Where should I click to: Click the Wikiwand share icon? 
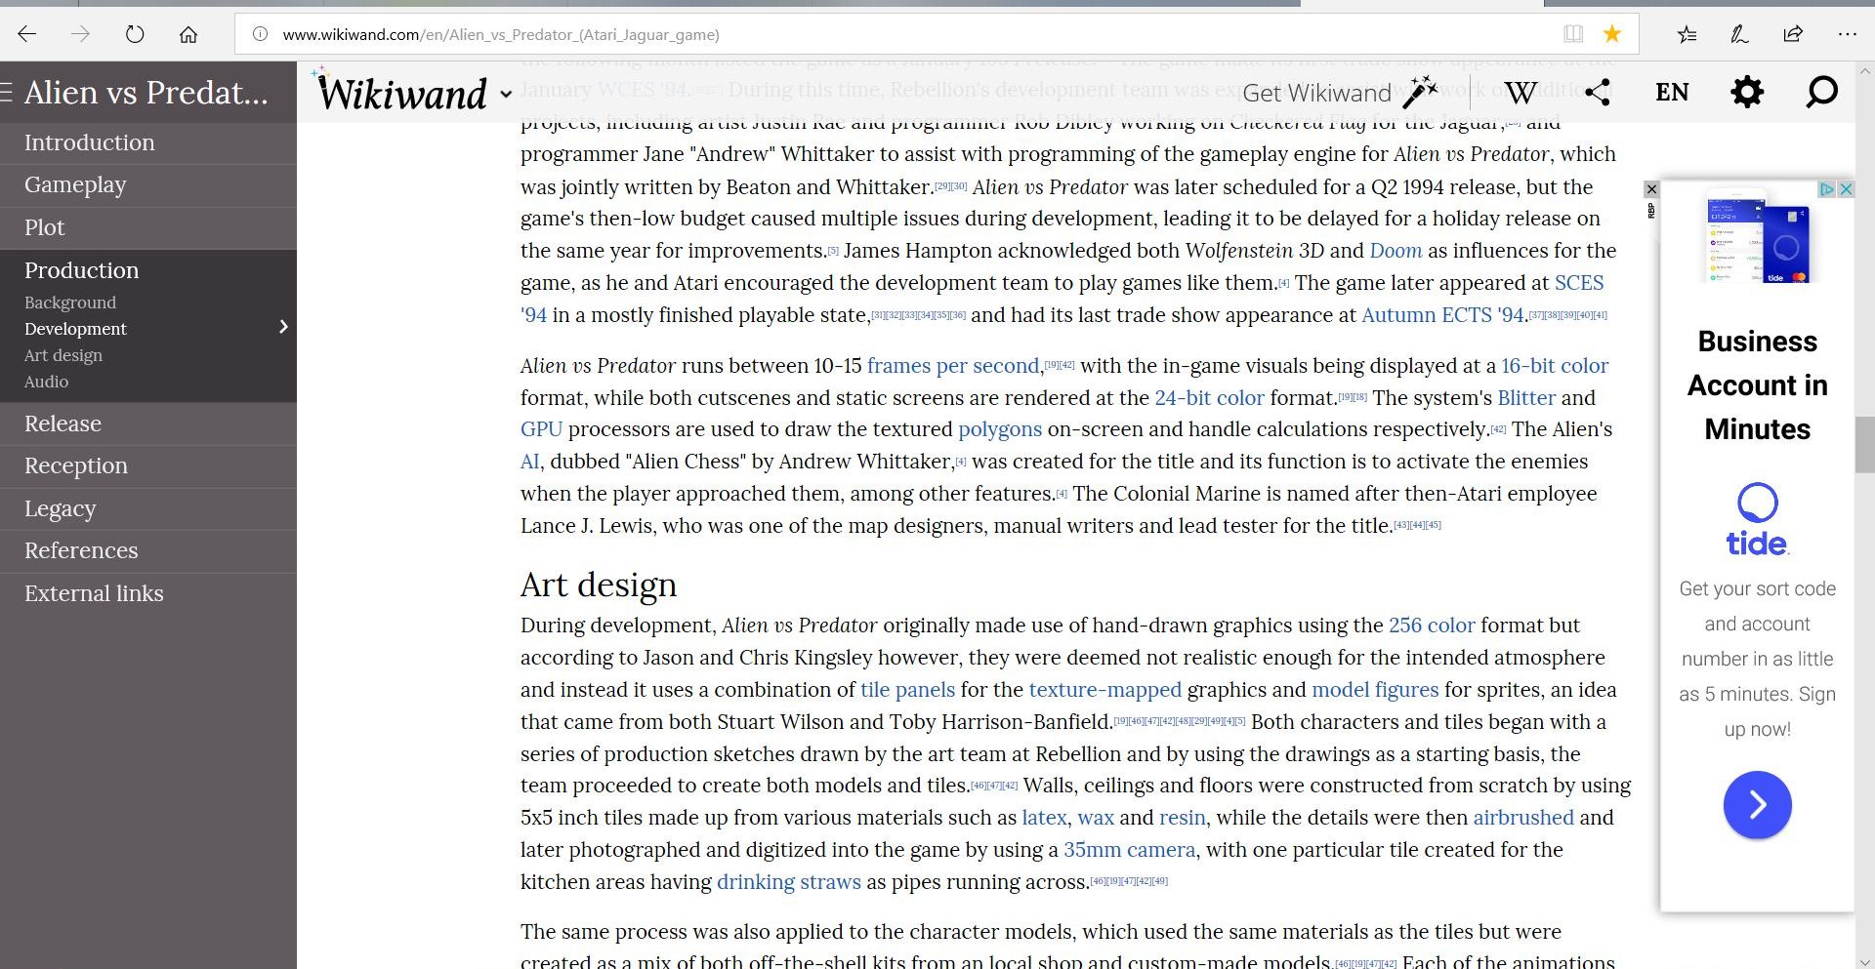click(x=1598, y=93)
